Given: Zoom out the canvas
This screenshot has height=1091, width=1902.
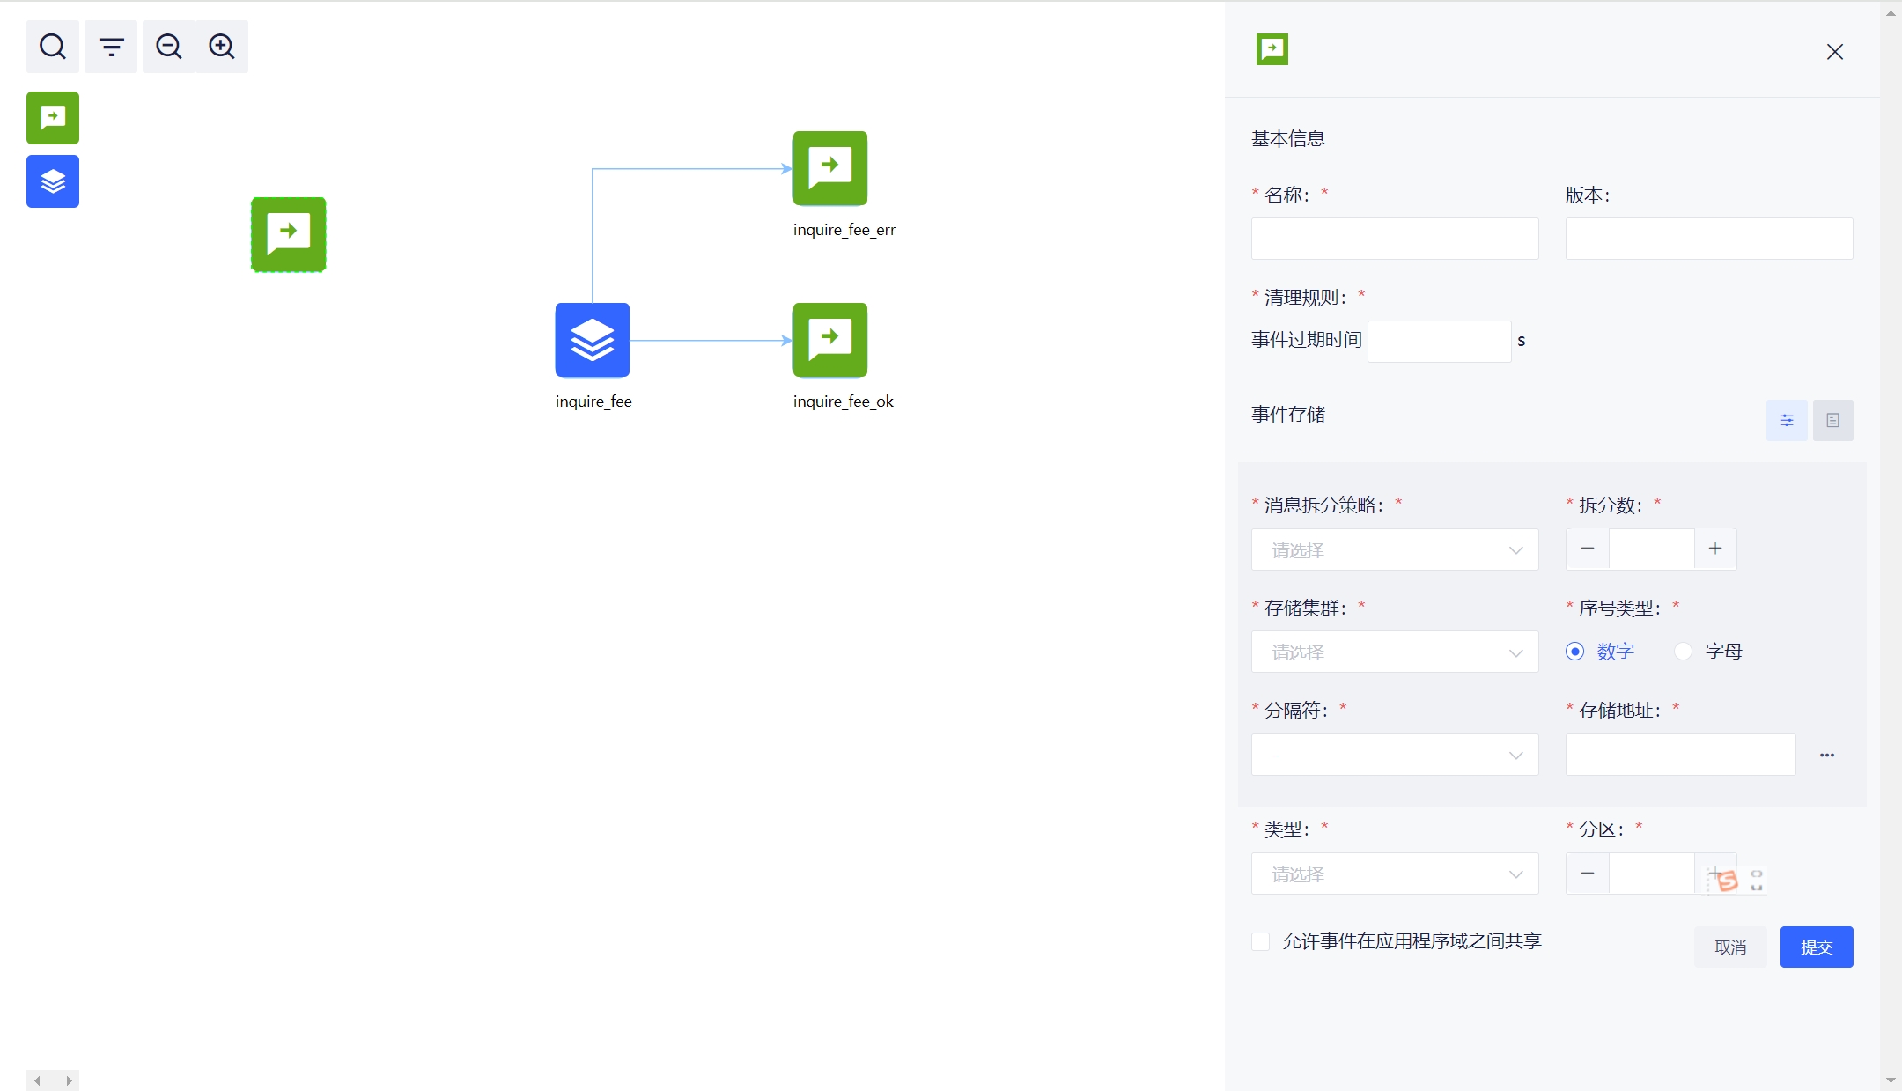Looking at the screenshot, I should tap(169, 47).
